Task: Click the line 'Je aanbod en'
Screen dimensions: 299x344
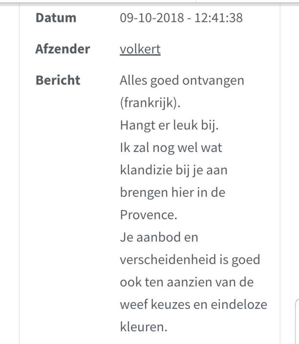Action: click(159, 237)
